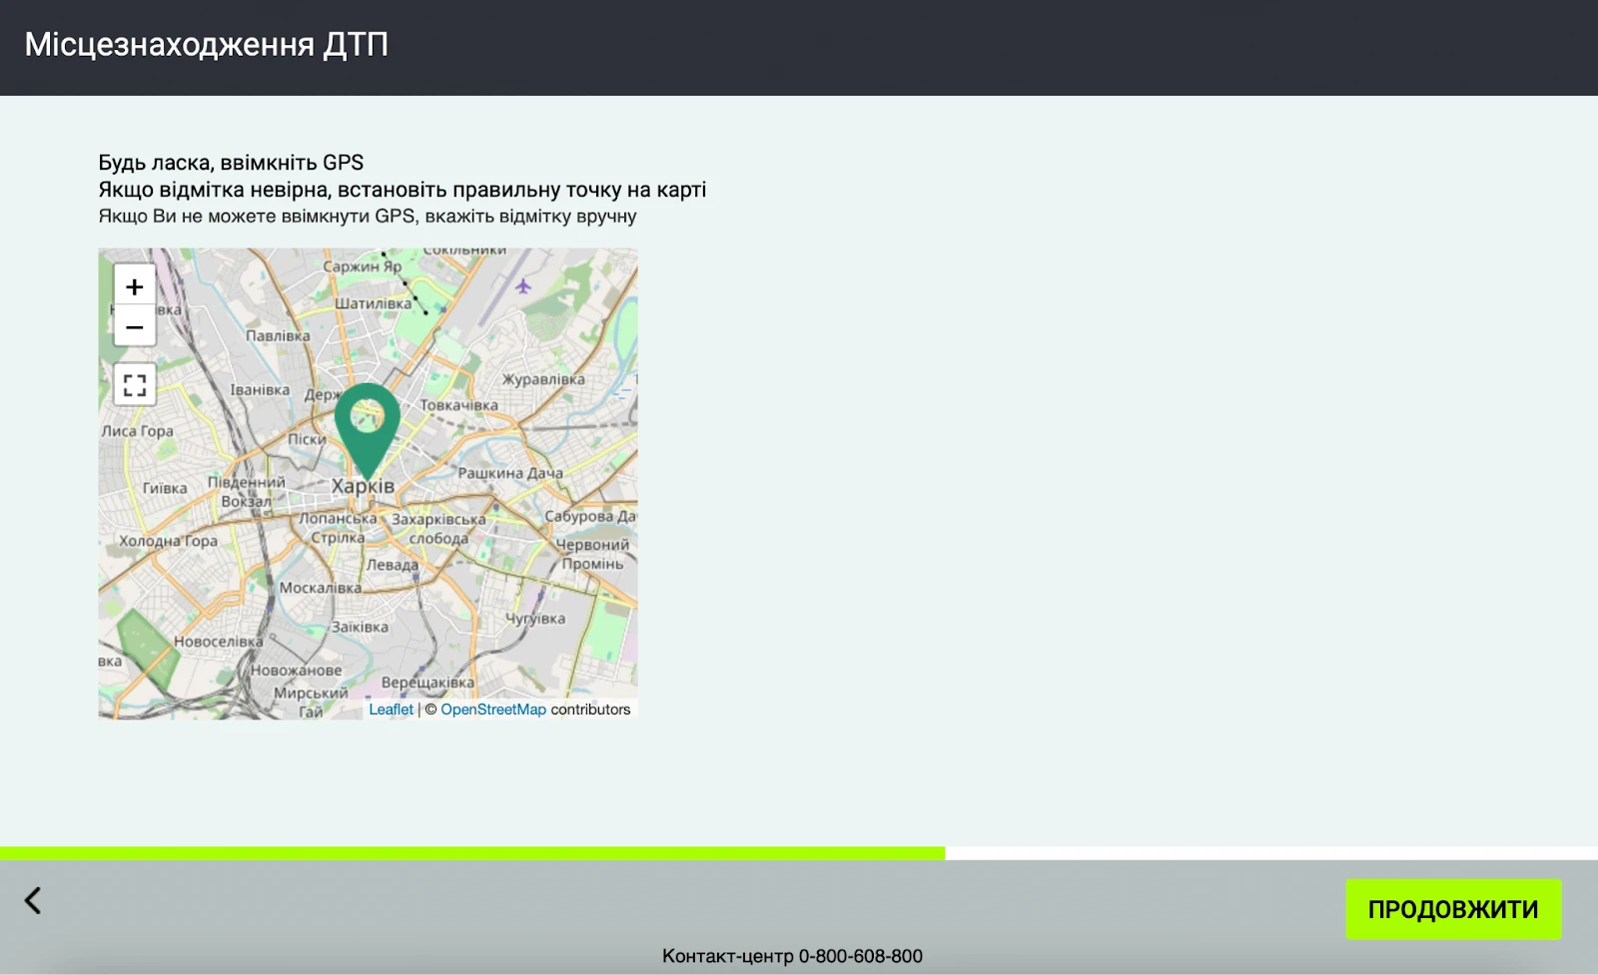
Task: Click the airport plane icon on map
Action: pos(522,286)
